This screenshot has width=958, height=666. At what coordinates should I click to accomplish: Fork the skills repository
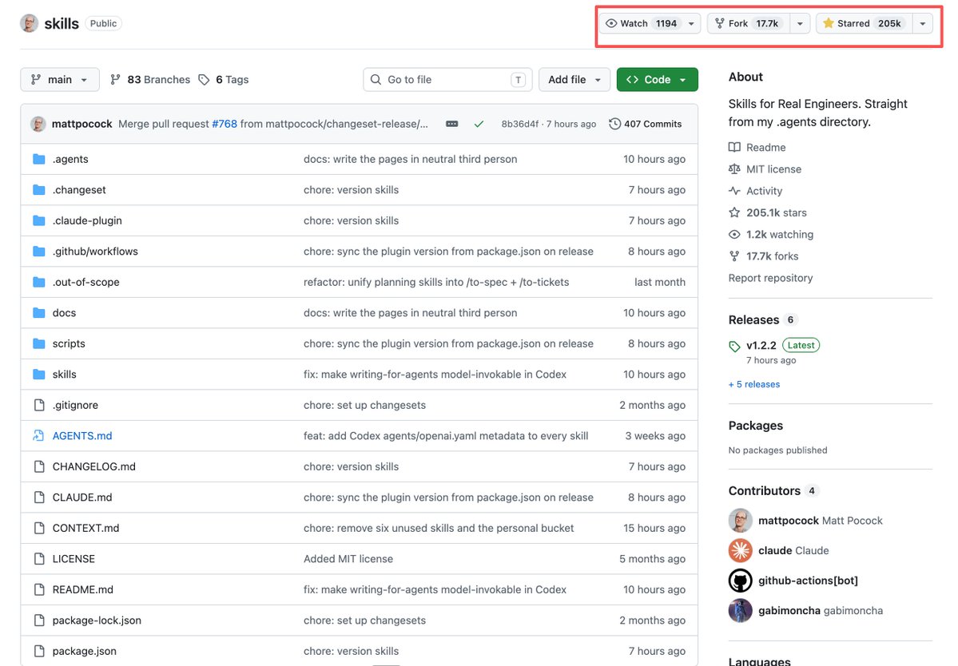point(749,23)
